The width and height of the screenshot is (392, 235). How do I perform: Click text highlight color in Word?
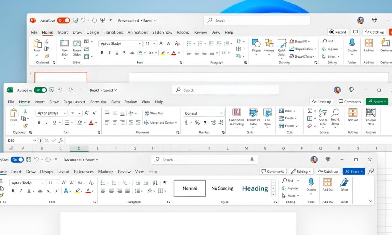point(77,191)
